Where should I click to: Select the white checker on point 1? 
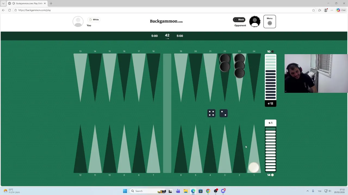click(x=254, y=167)
